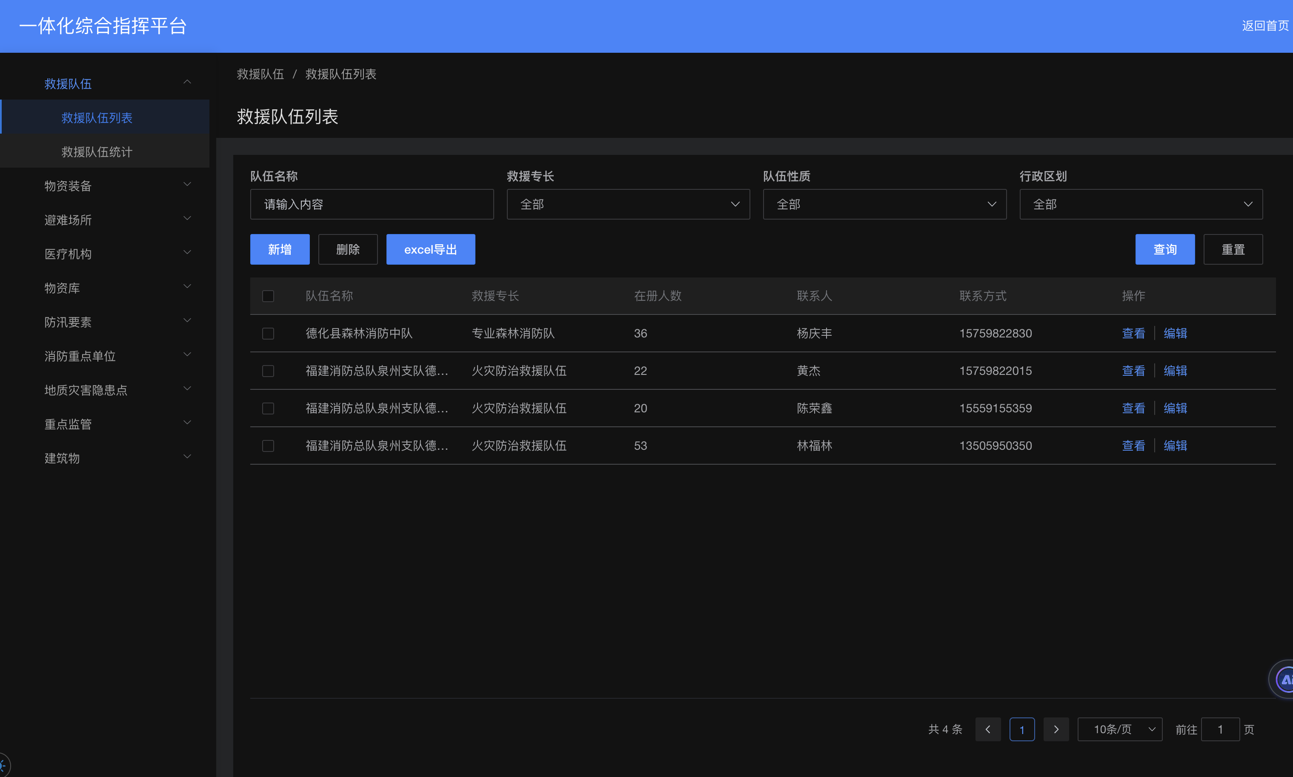Change the 10条/页 page size dropdown

(1120, 729)
